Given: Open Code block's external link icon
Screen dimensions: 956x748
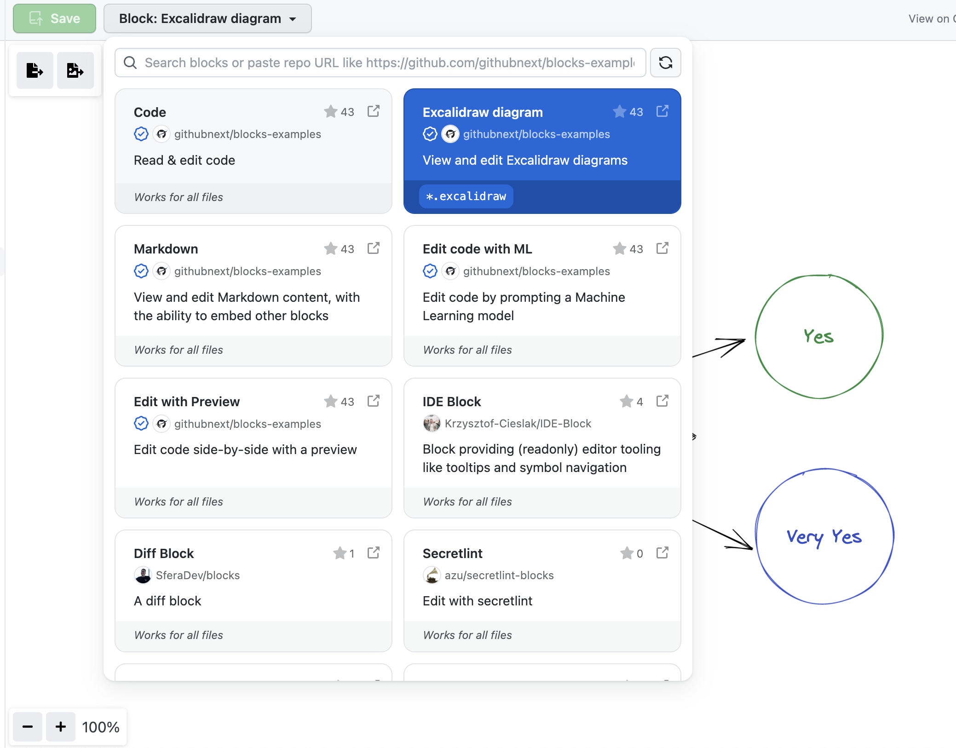Looking at the screenshot, I should click(373, 111).
